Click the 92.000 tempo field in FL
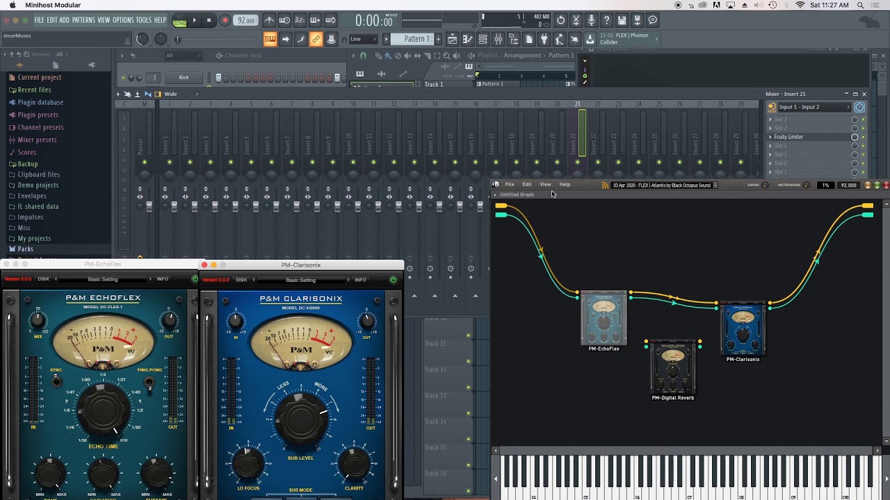 point(245,20)
